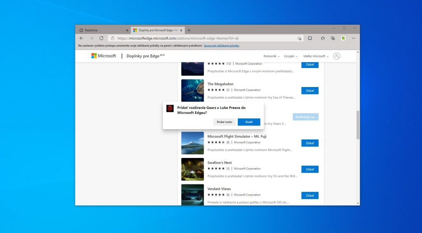Get the Mt. Fuji Flight Simulator theme
422x233 pixels.
(310, 143)
